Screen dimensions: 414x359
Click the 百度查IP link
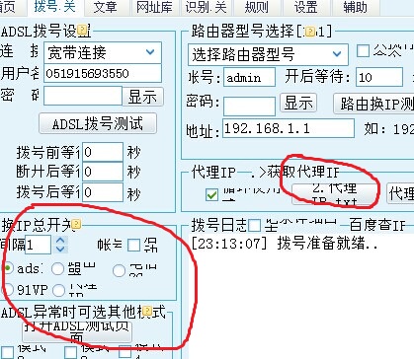click(377, 225)
